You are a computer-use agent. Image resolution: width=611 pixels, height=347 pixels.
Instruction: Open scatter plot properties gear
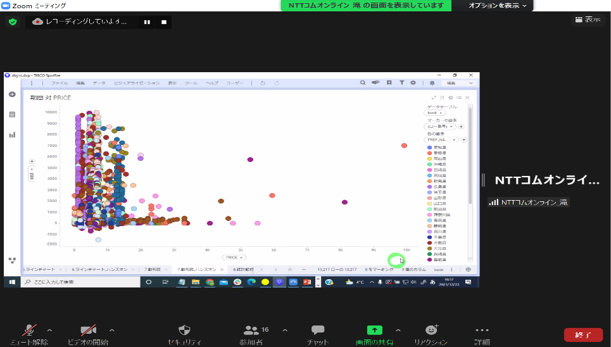(450, 98)
